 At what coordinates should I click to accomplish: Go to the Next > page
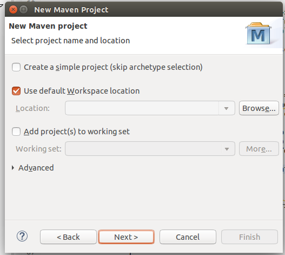click(126, 237)
